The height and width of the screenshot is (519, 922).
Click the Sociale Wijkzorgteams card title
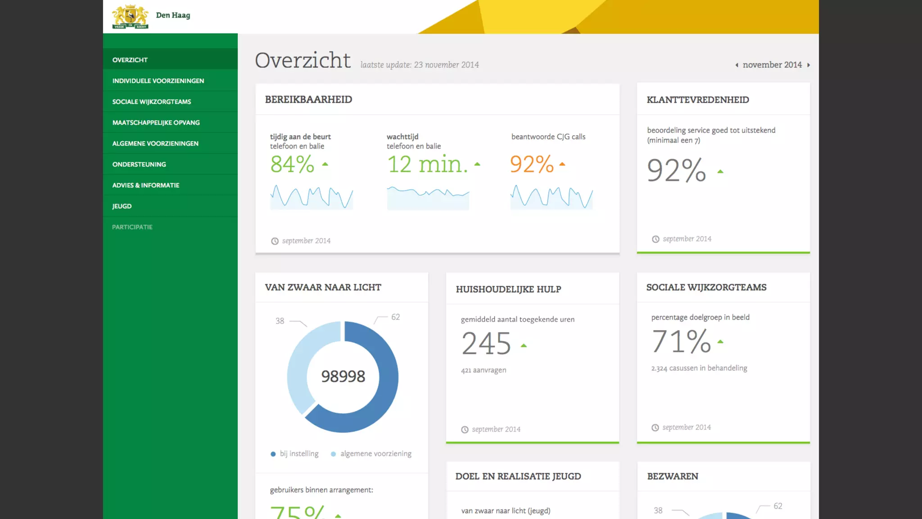tap(706, 287)
